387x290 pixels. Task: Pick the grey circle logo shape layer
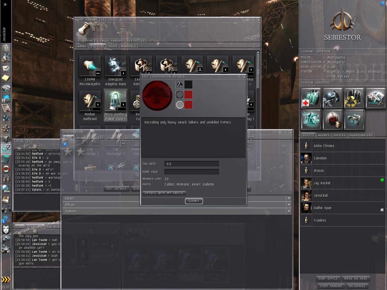[179, 105]
